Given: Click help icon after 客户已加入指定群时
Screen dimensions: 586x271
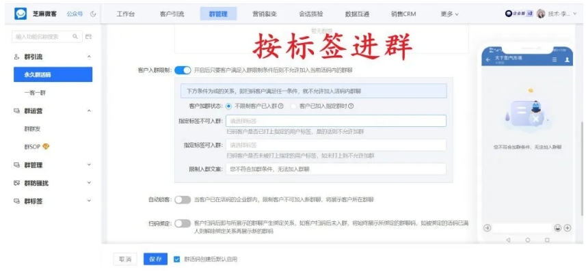Looking at the screenshot, I should tap(351, 106).
